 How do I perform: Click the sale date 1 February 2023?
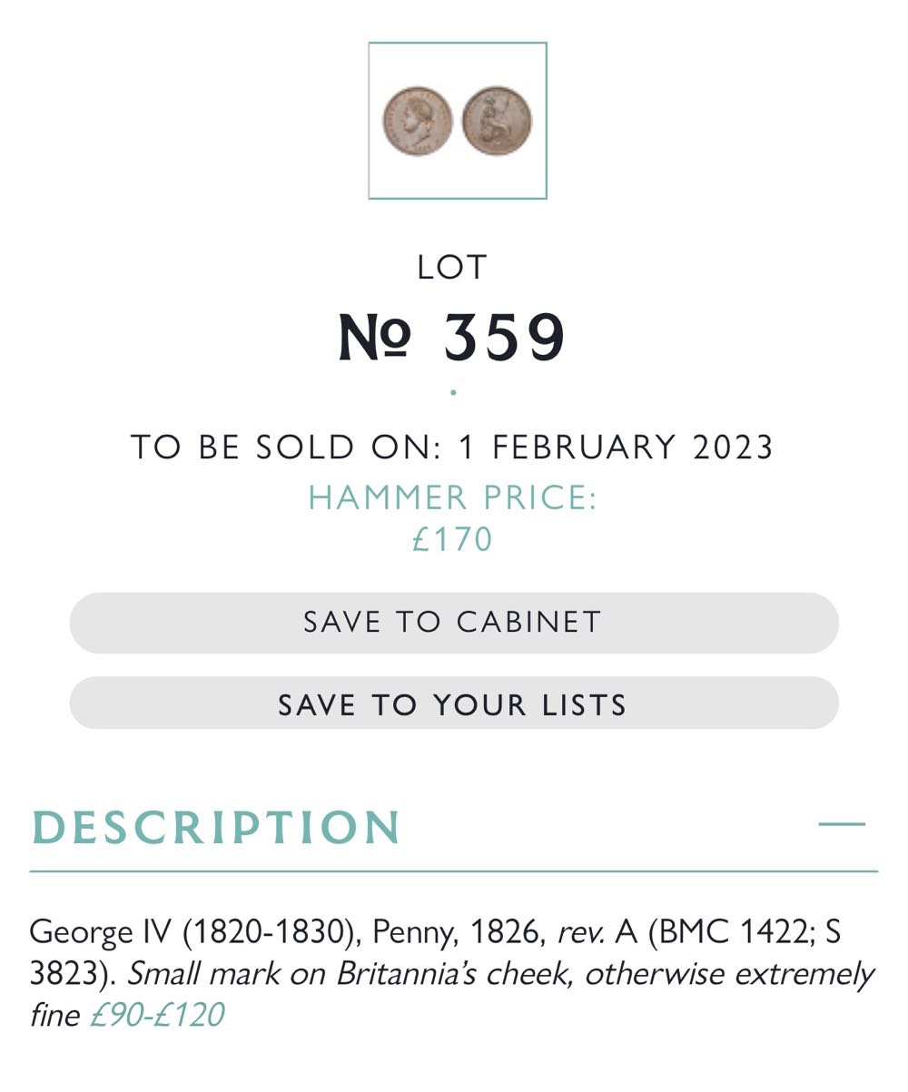pyautogui.click(x=616, y=448)
